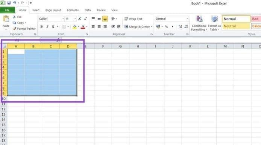Click the Save icon in quick access toolbar

pos(9,3)
